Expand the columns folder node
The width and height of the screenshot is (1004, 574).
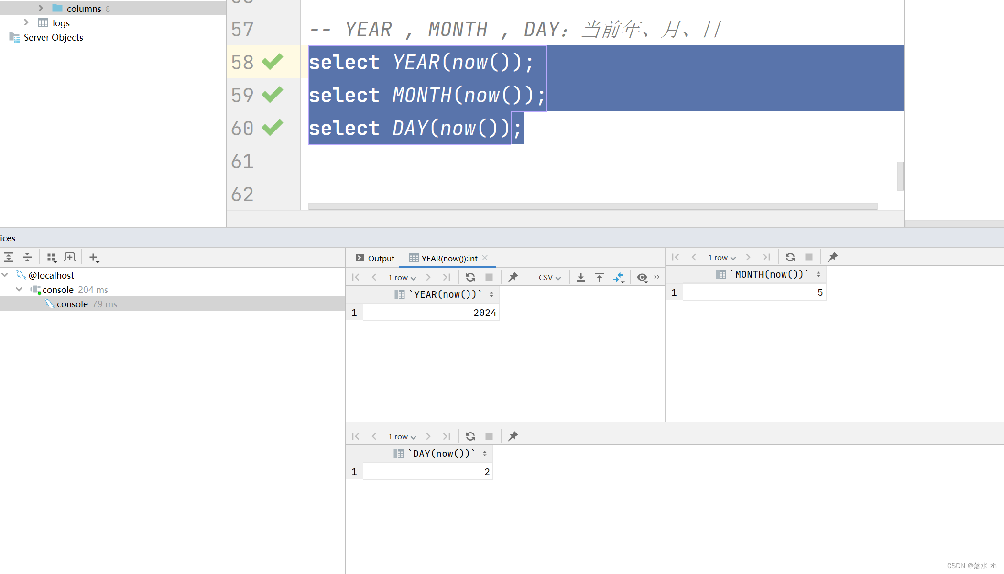(x=41, y=8)
